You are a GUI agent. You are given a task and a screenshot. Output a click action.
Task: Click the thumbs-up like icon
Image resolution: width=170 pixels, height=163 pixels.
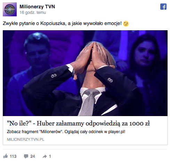point(6,156)
